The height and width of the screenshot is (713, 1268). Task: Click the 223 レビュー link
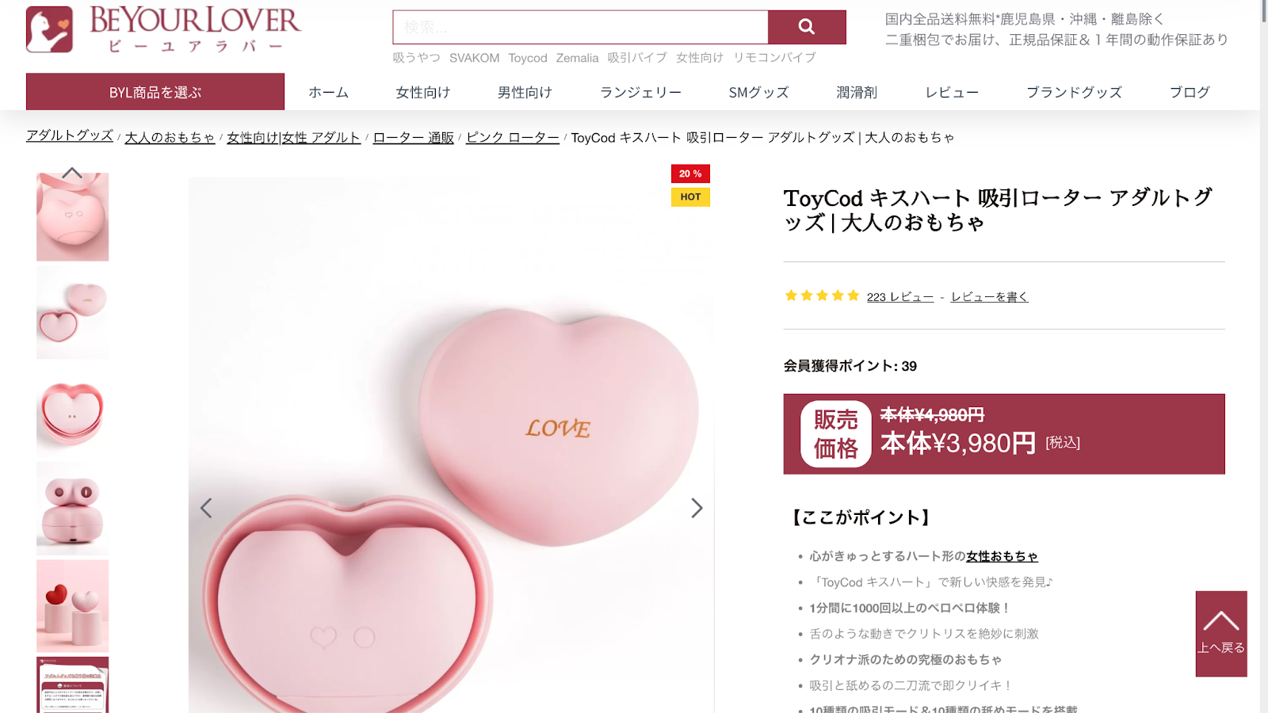[899, 297]
